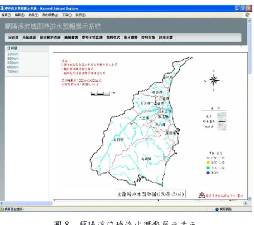This screenshot has height=225, width=254.
Task: Minimize the Internet Explorer window
Action: coord(237,8)
